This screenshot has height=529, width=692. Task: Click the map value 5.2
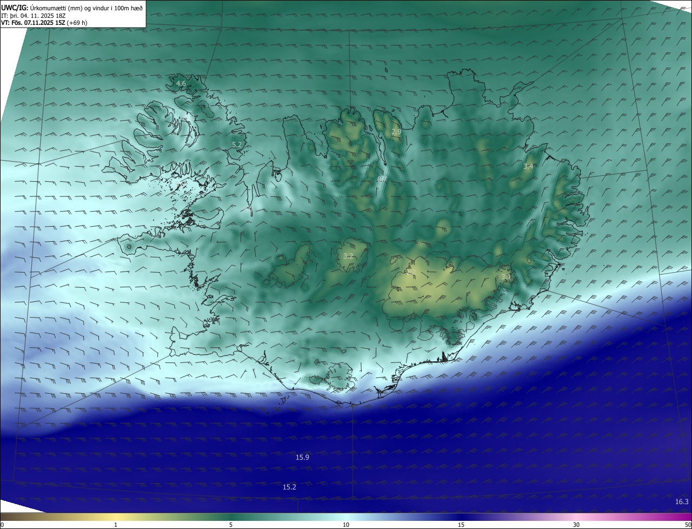(237, 144)
